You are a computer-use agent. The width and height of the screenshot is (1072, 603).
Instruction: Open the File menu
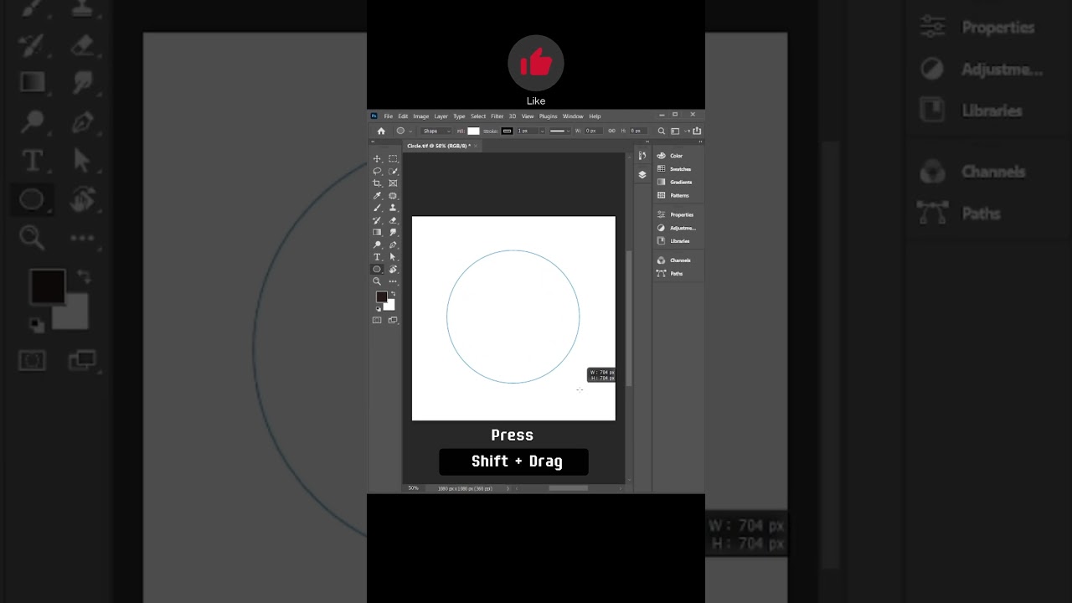tap(388, 116)
